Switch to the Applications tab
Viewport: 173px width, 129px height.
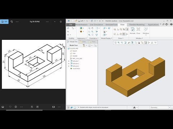pyautogui.click(x=153, y=25)
